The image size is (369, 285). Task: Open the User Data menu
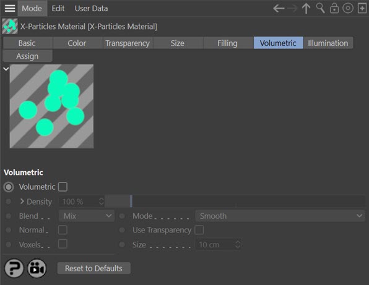[91, 9]
